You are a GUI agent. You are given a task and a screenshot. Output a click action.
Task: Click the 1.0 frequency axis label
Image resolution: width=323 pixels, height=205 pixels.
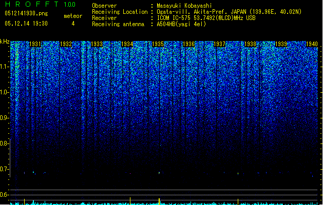point(5,92)
